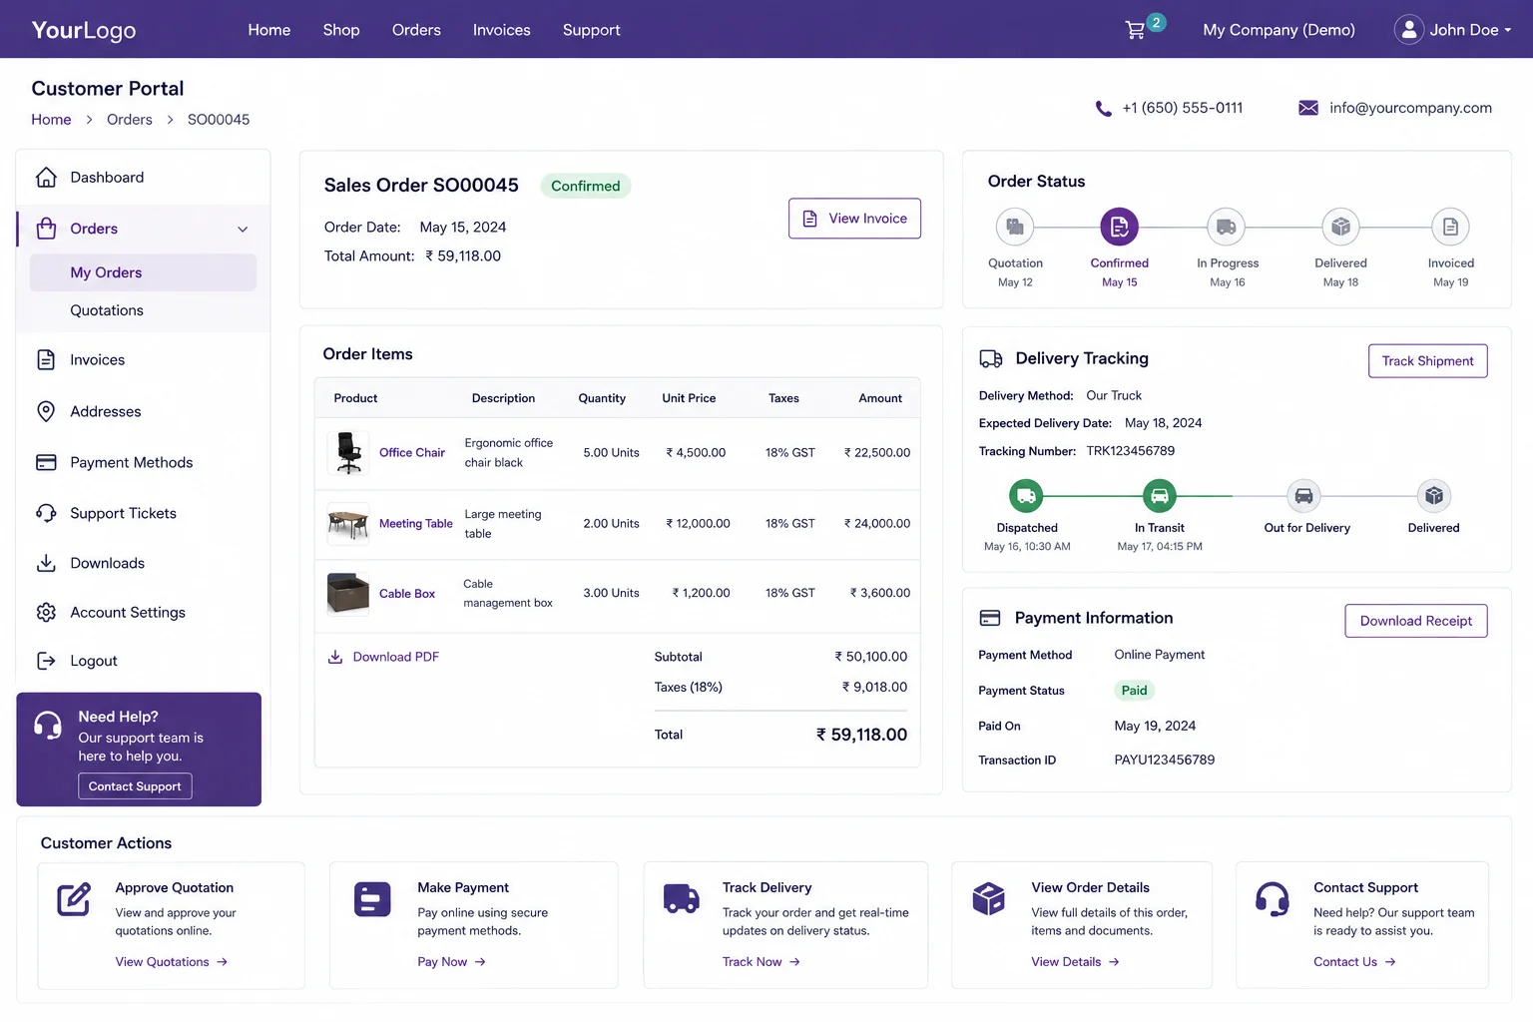Click the View Invoice button
Screen dimensions: 1533x1022
tap(854, 219)
